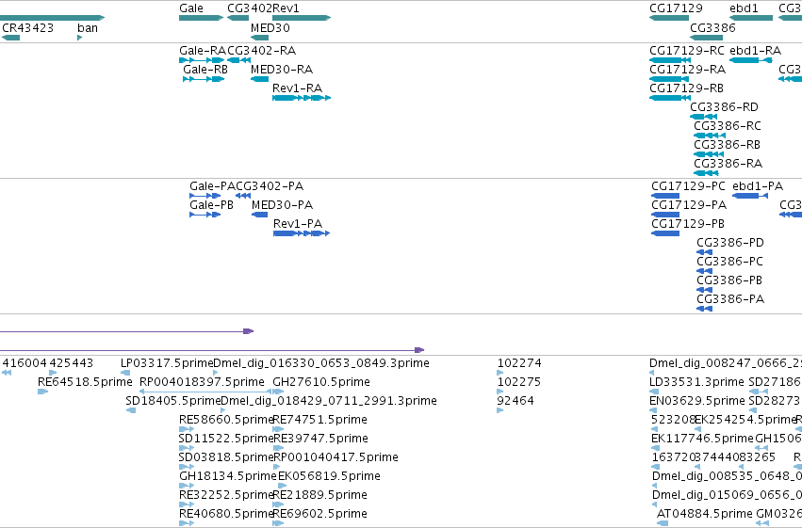Click the Gale-RB transcript glyph
The height and width of the screenshot is (528, 802).
coord(204,79)
